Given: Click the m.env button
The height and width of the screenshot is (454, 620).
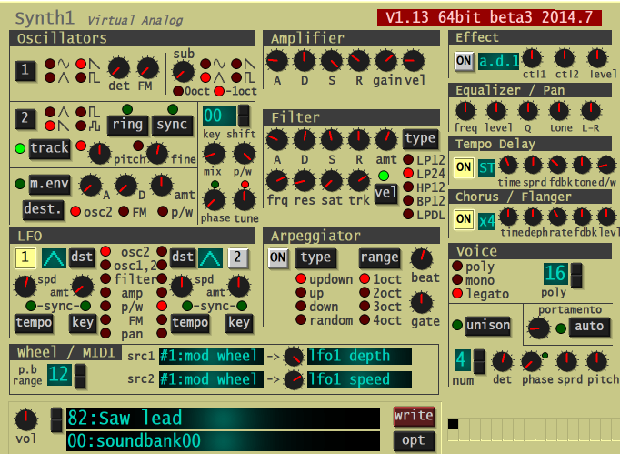Looking at the screenshot, I should point(49,185).
